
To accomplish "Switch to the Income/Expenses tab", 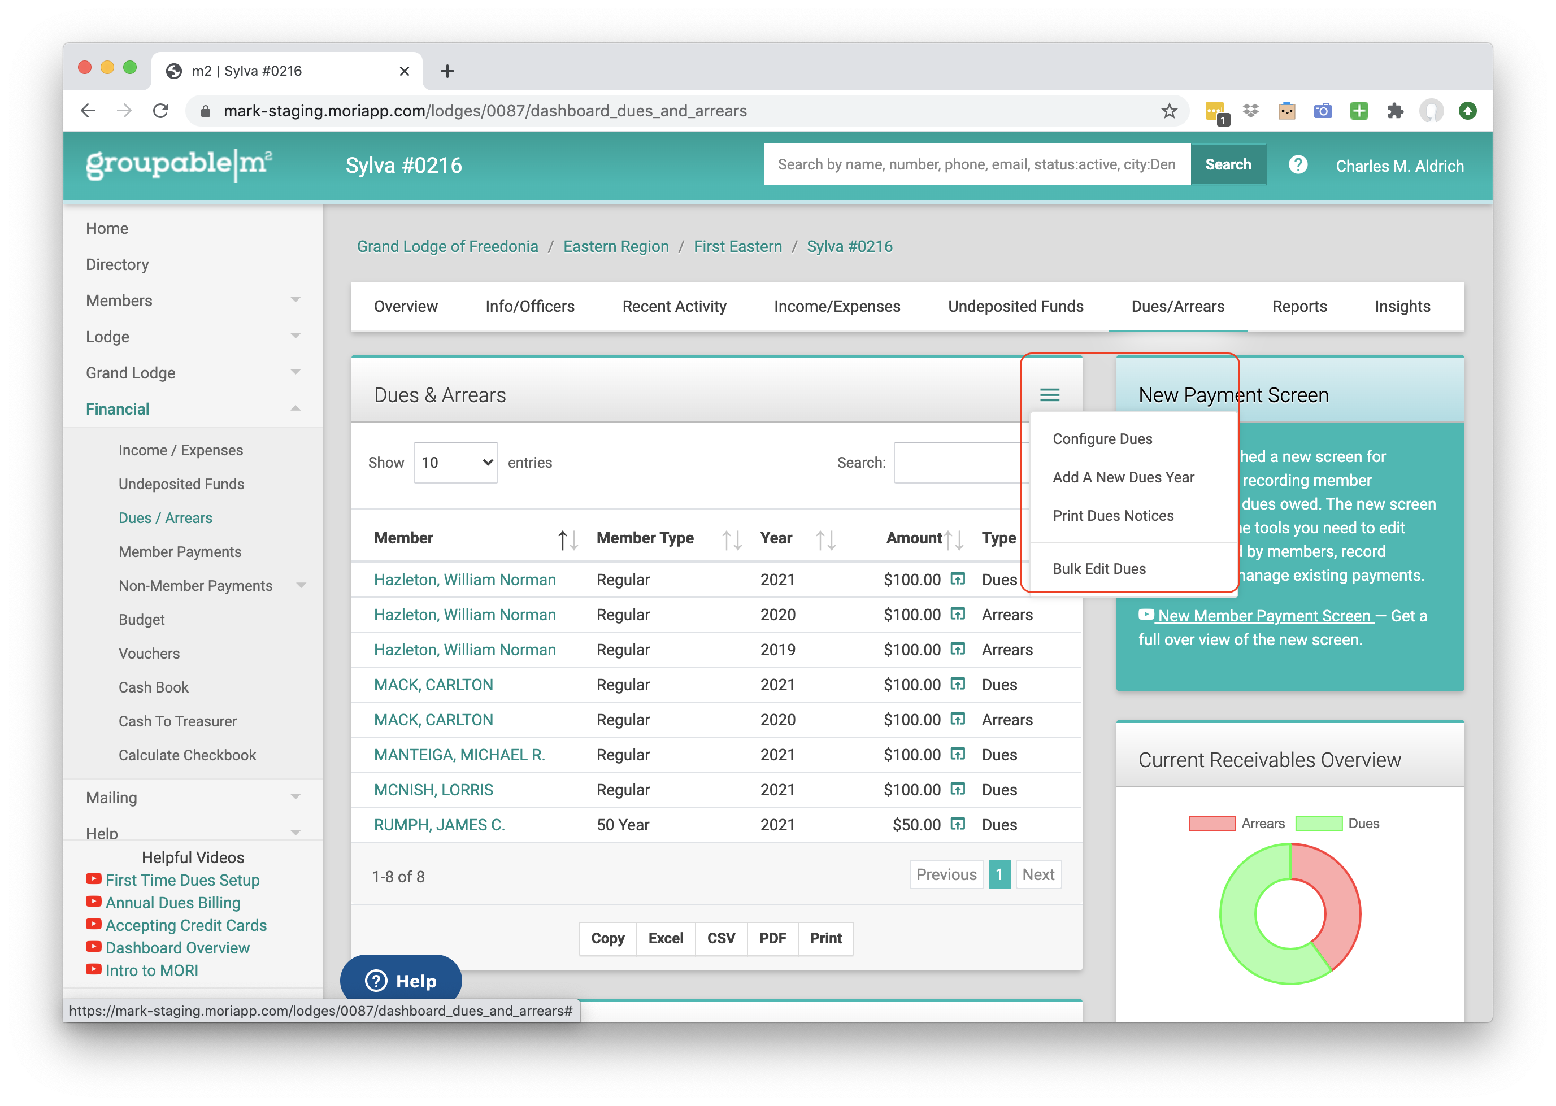I will [x=837, y=307].
